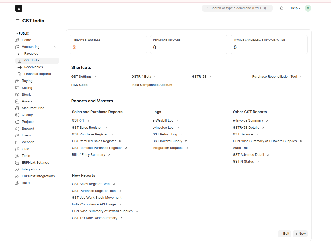Image resolution: width=331 pixels, height=241 pixels.
Task: Click the Assets sidebar icon
Action: pyautogui.click(x=17, y=101)
